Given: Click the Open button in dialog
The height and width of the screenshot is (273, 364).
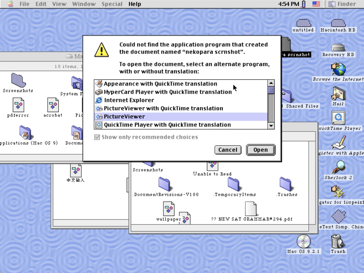Looking at the screenshot, I should click(261, 150).
